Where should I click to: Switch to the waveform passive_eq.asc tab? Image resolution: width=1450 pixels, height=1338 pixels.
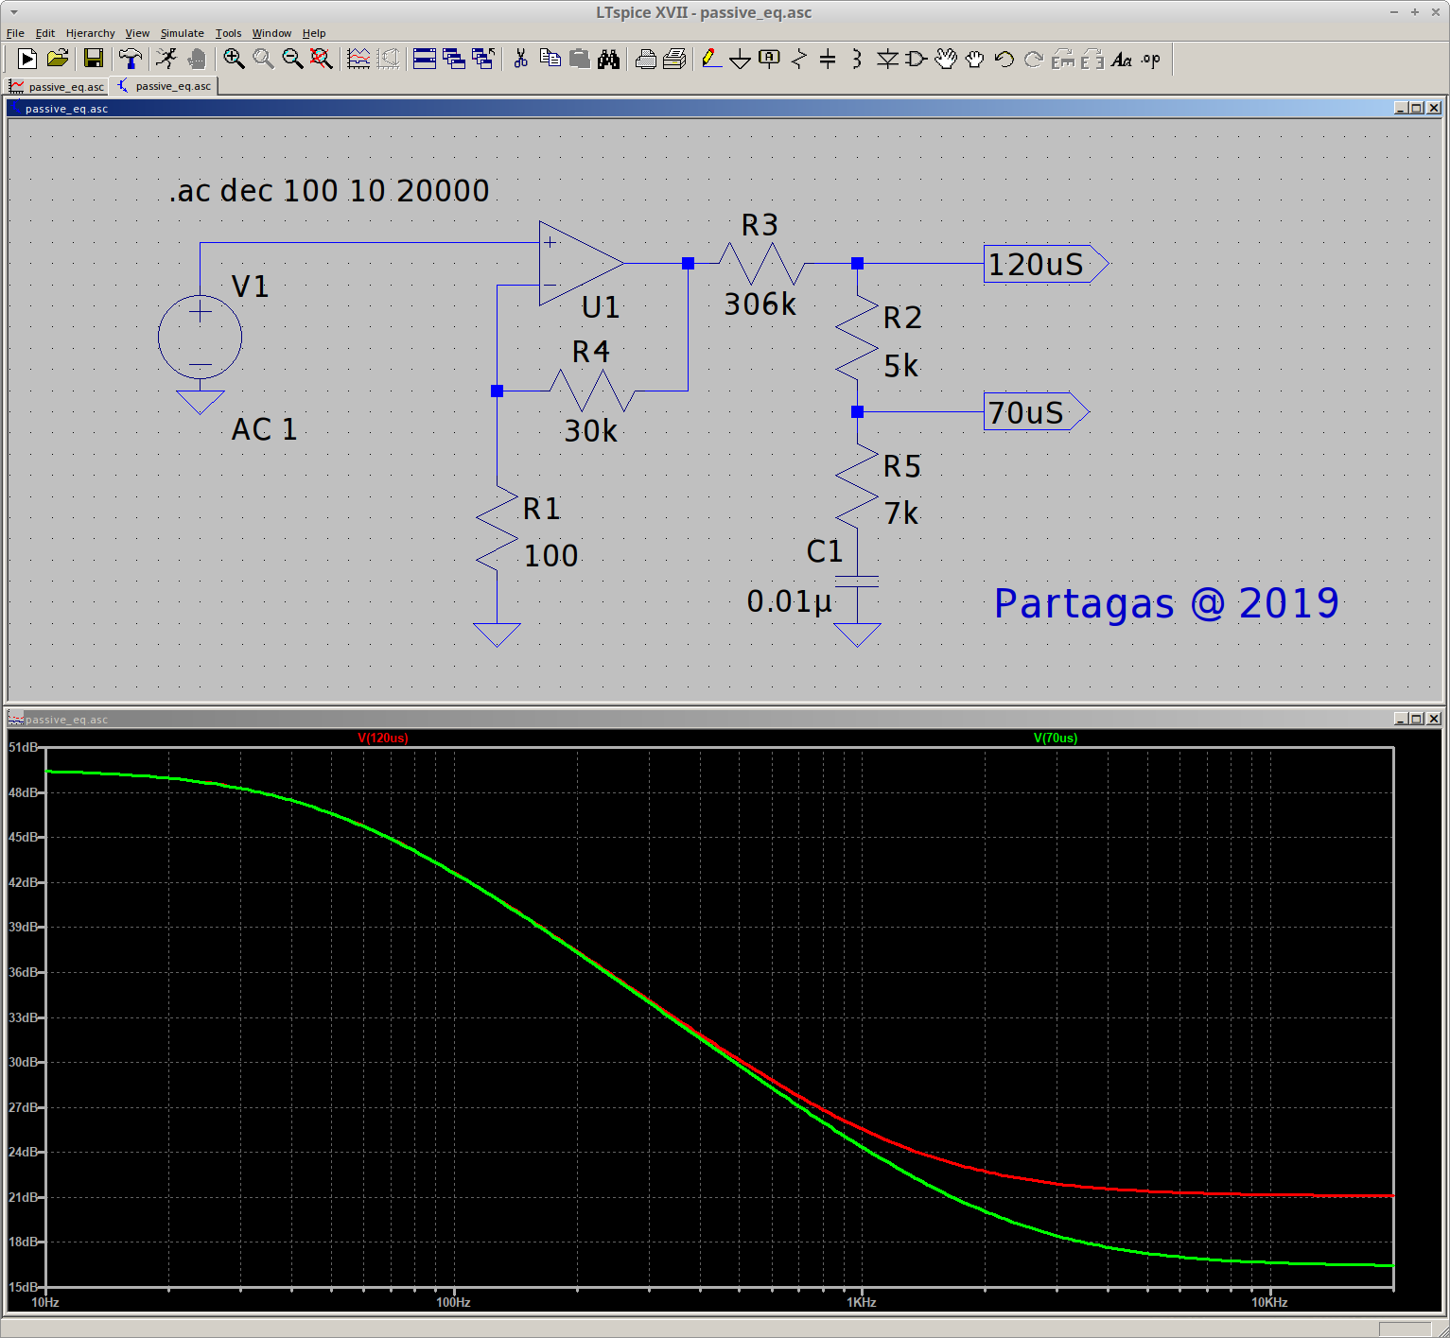tap(57, 86)
